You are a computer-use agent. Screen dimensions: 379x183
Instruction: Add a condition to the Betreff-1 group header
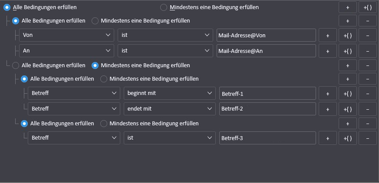coord(348,79)
